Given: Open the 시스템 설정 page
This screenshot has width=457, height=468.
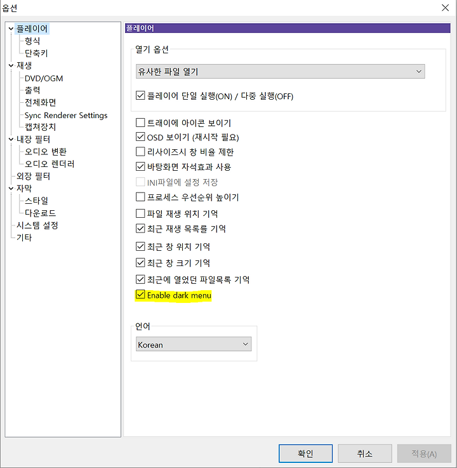Looking at the screenshot, I should (x=37, y=225).
